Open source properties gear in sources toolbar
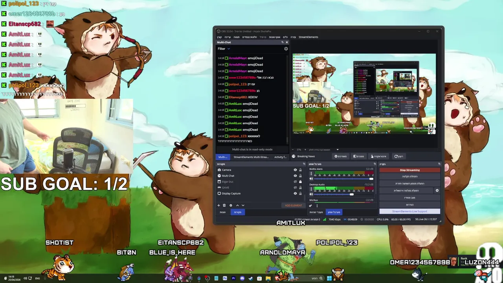This screenshot has height=283, width=503. point(231,205)
